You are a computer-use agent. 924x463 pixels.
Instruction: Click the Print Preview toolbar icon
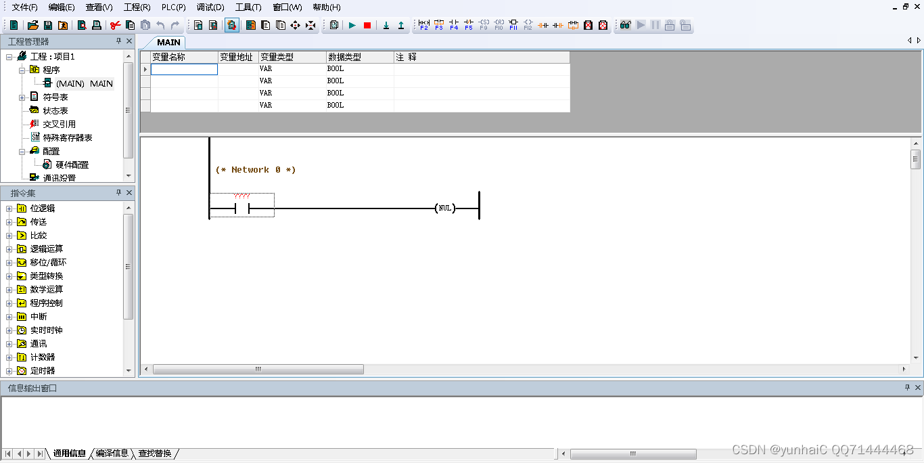point(82,25)
